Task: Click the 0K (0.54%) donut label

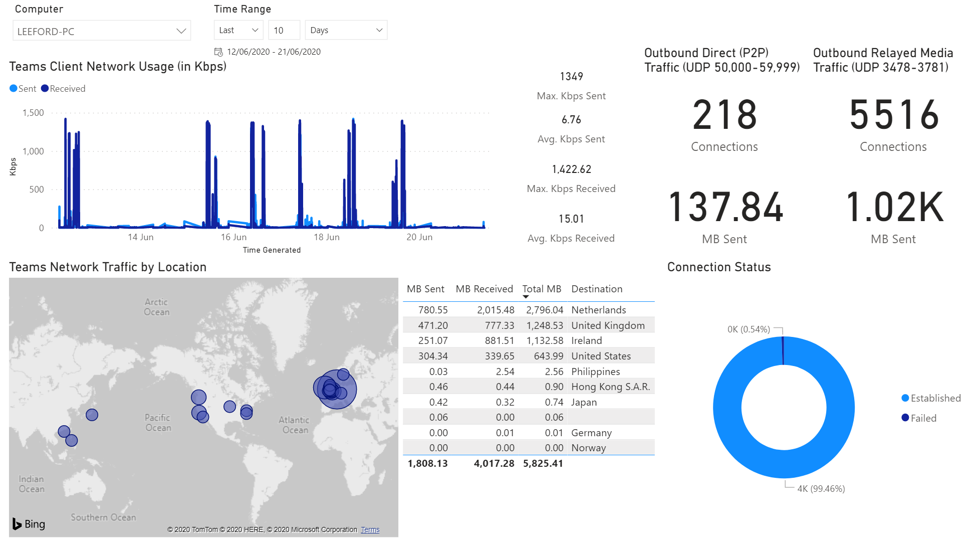Action: click(749, 329)
